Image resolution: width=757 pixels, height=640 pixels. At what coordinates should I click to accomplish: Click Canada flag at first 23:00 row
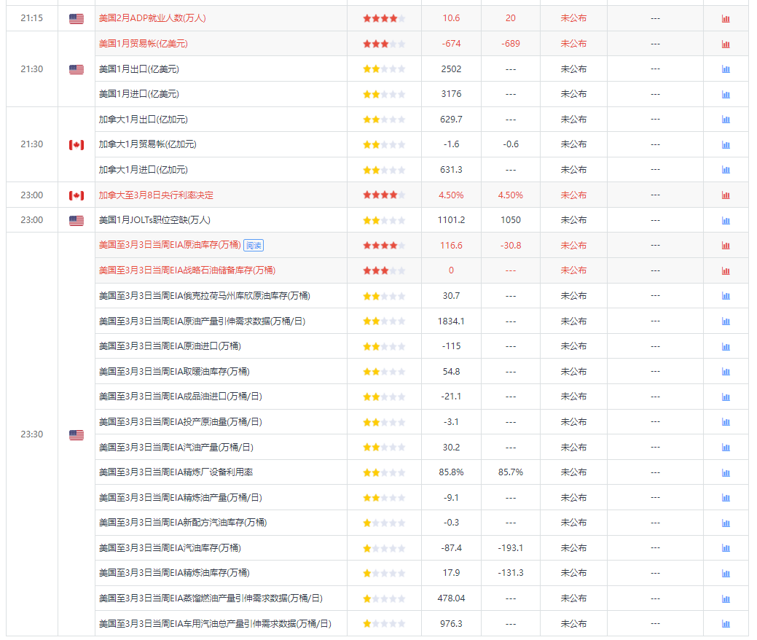(77, 195)
